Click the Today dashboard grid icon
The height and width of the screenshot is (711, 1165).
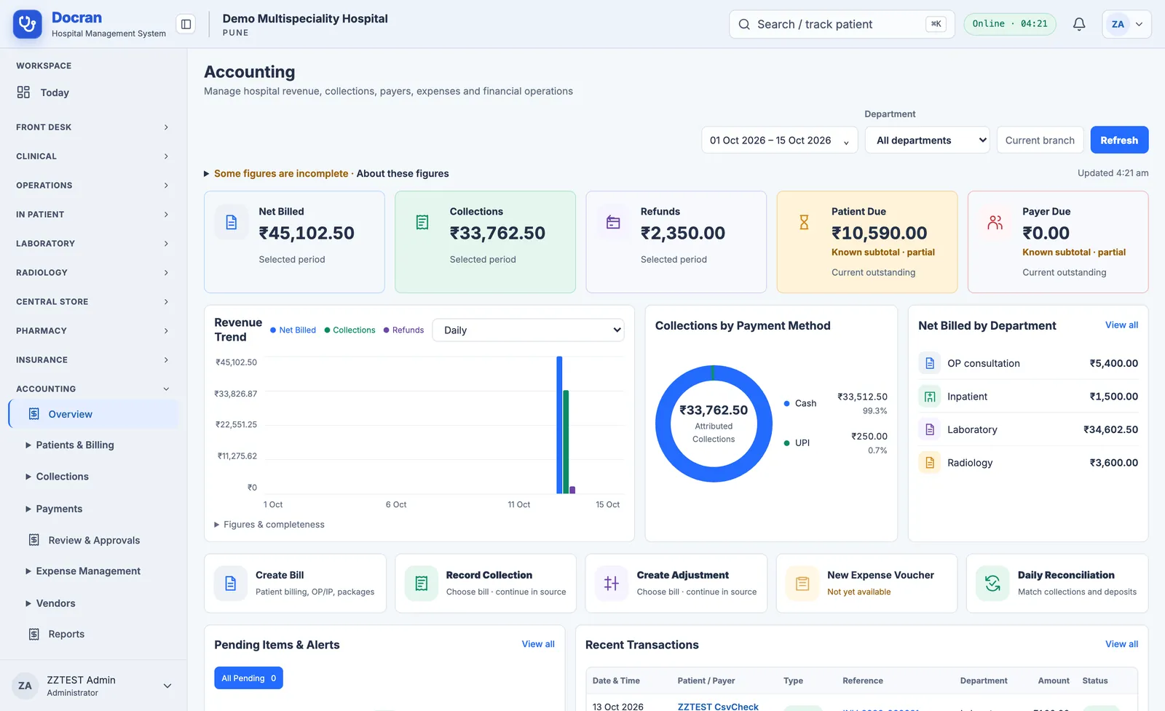point(23,92)
